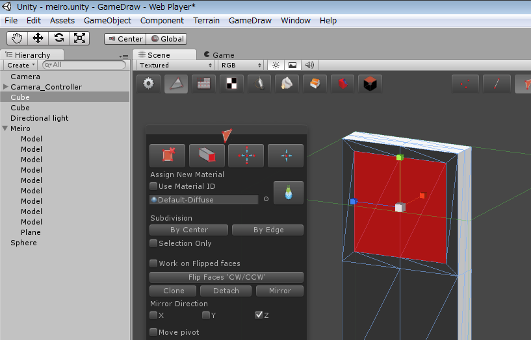Select the Hand view tool
The width and height of the screenshot is (531, 340).
17,38
